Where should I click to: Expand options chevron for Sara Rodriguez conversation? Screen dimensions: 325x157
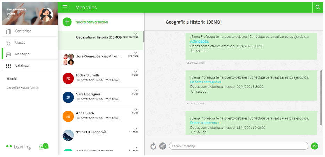(135, 91)
